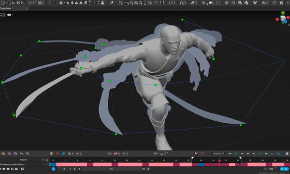Toggle the M button on timeline toolbar
Image resolution: width=290 pixels, height=174 pixels.
124,154
